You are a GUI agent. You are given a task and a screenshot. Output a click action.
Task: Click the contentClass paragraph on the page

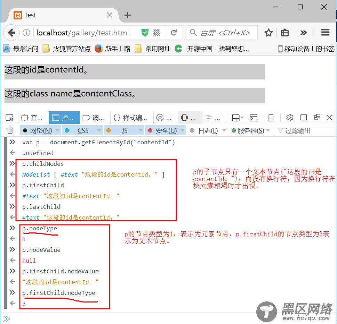click(135, 96)
